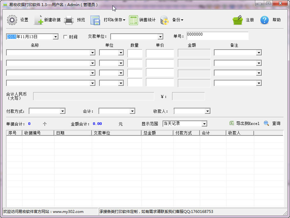Open the 会计 accountant dropdown list

(x=132, y=111)
